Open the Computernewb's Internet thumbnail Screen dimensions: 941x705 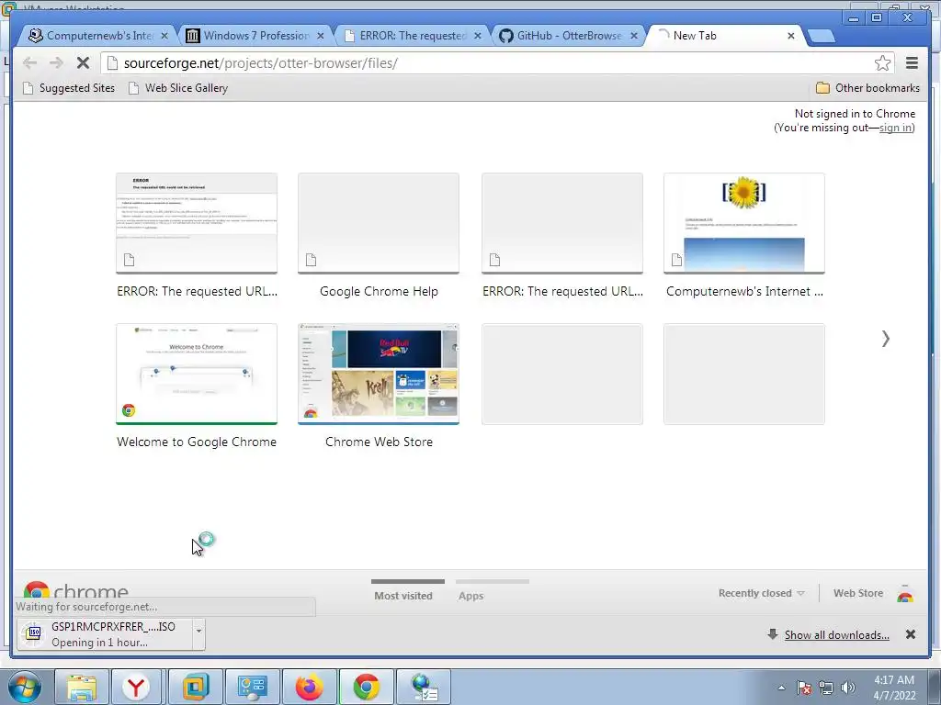tap(744, 223)
